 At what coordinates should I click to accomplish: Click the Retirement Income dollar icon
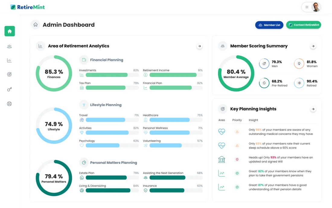pos(145,75)
